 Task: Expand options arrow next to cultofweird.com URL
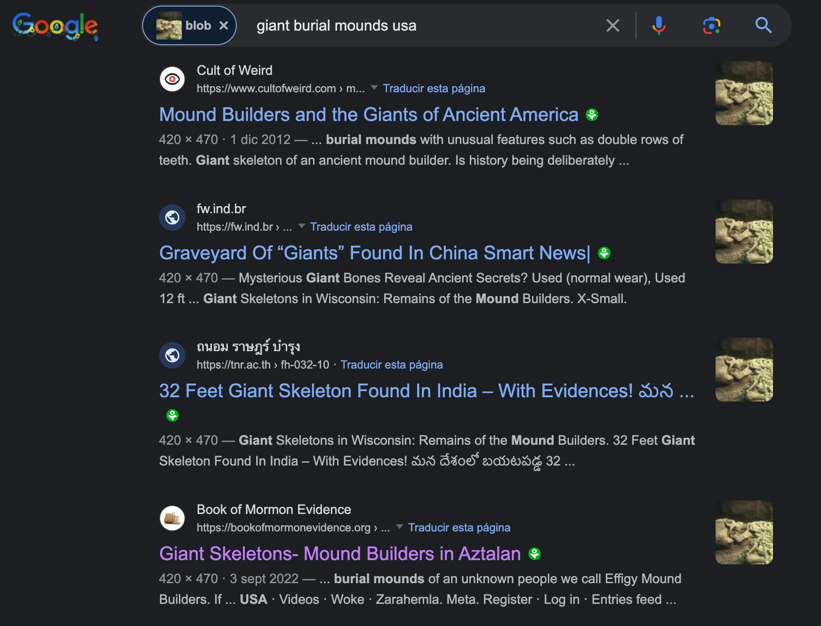tap(374, 88)
